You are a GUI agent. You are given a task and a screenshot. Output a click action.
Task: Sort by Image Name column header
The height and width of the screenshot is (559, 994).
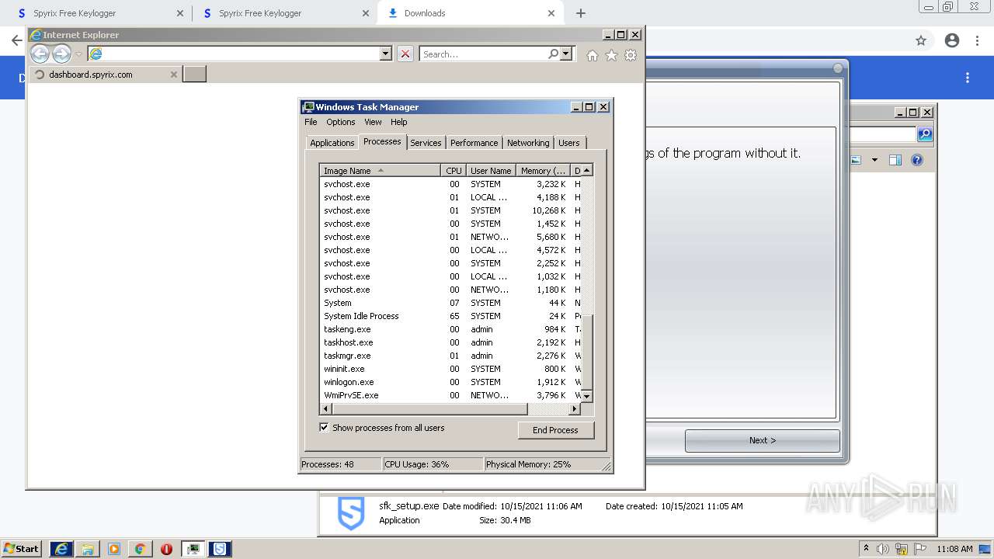[x=380, y=171]
